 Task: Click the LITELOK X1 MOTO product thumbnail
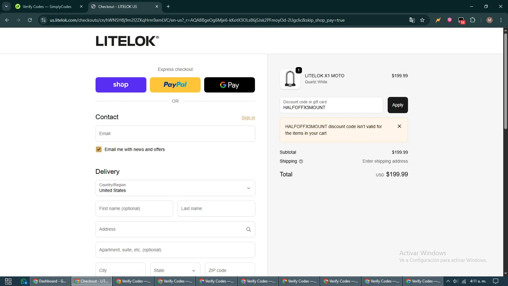coord(290,79)
